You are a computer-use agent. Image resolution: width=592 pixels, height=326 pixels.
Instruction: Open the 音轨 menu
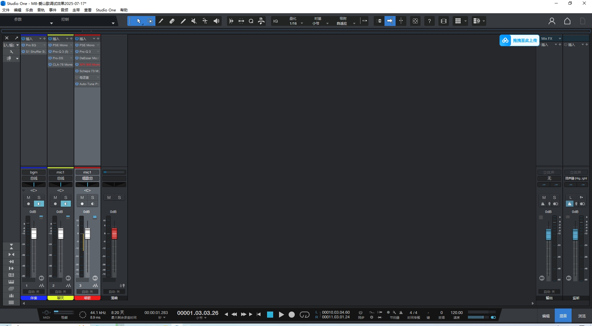click(x=41, y=10)
